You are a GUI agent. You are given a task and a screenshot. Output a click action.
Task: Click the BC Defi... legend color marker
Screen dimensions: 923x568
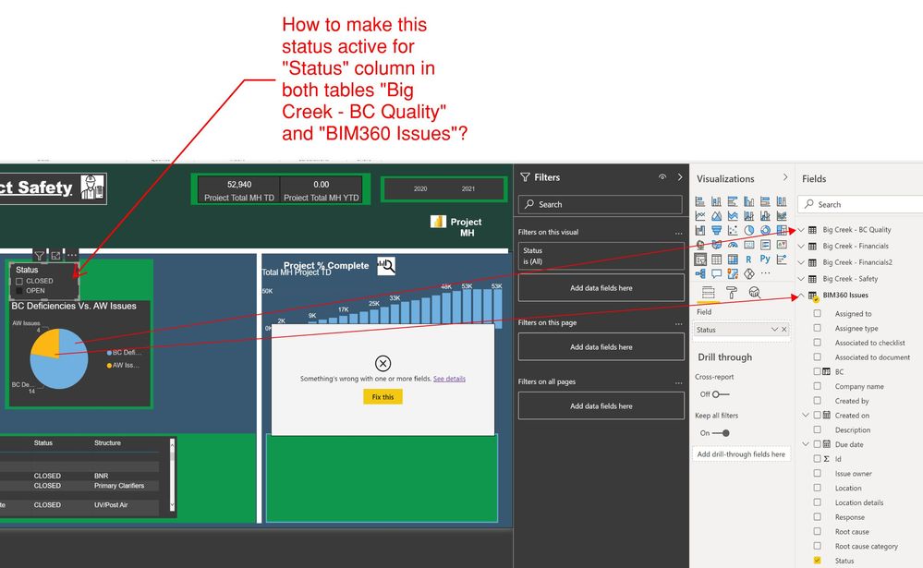[x=110, y=353]
